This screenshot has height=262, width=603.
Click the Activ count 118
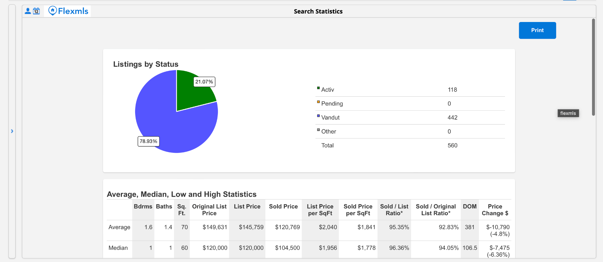(452, 90)
